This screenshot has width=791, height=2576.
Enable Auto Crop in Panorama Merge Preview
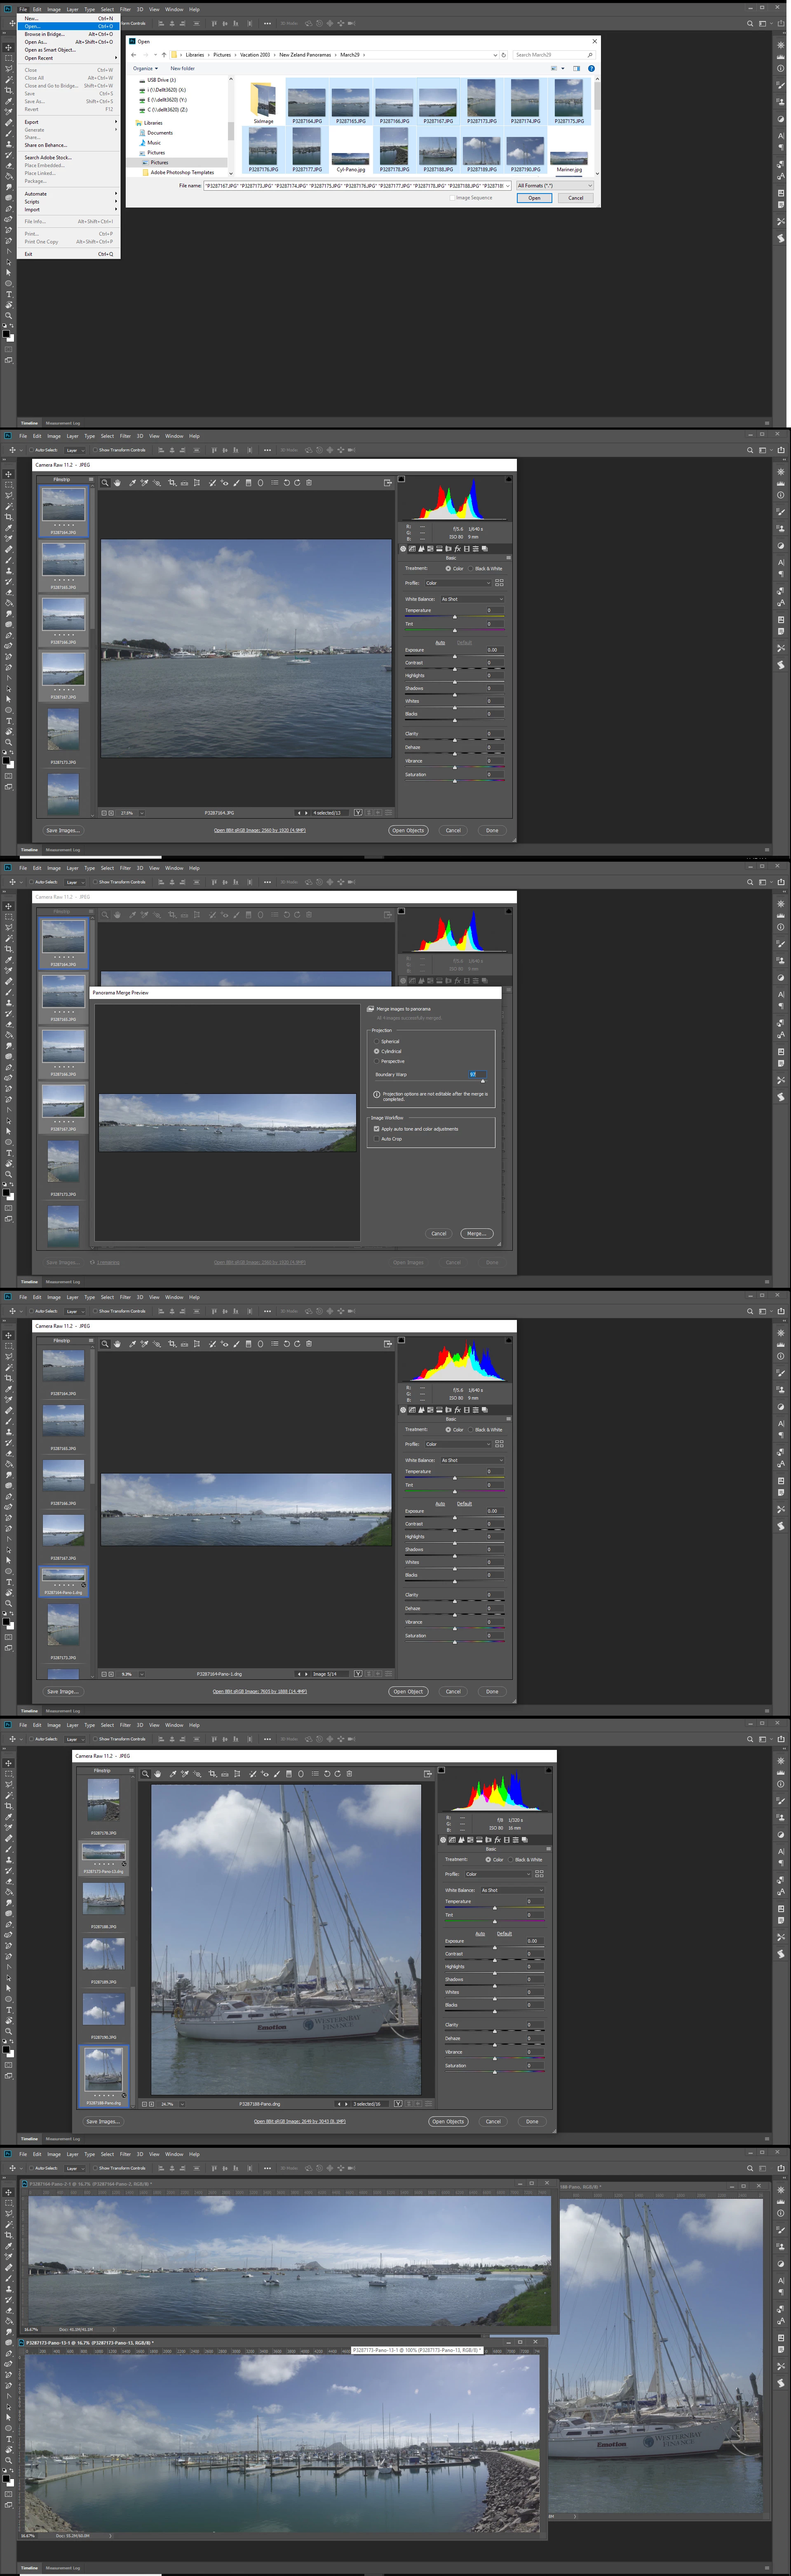[376, 1139]
